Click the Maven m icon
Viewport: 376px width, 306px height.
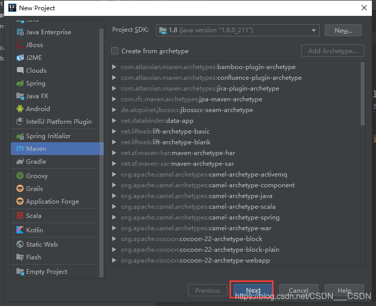(20, 148)
